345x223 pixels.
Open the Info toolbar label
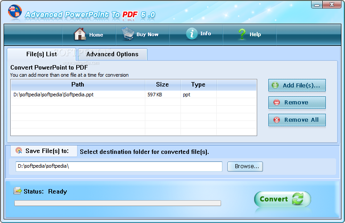[x=205, y=33]
